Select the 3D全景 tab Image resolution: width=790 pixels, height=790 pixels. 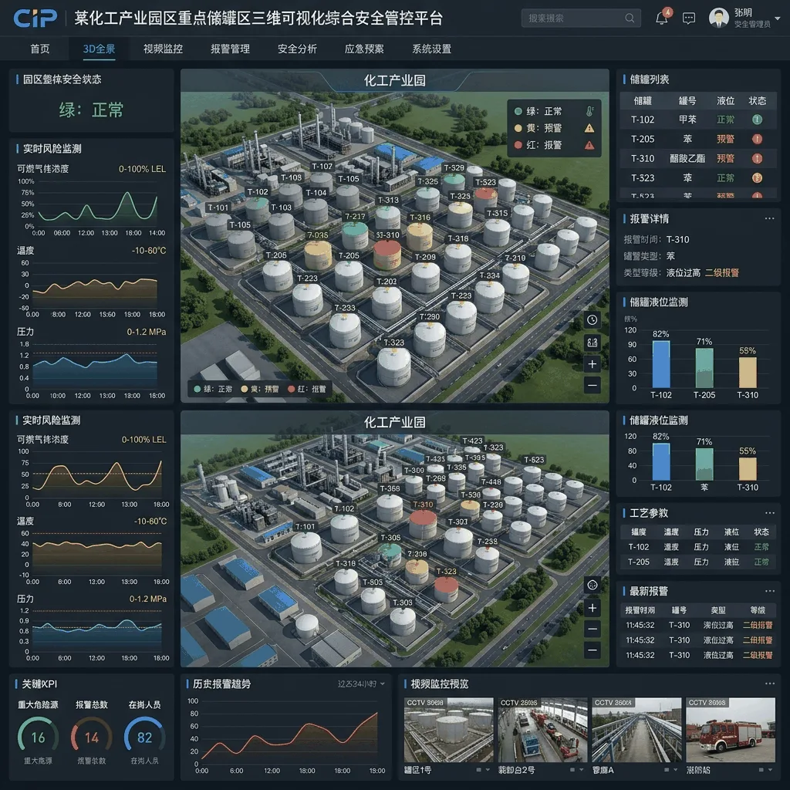point(99,49)
